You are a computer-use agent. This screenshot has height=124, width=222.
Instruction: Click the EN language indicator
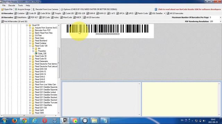(182, 120)
